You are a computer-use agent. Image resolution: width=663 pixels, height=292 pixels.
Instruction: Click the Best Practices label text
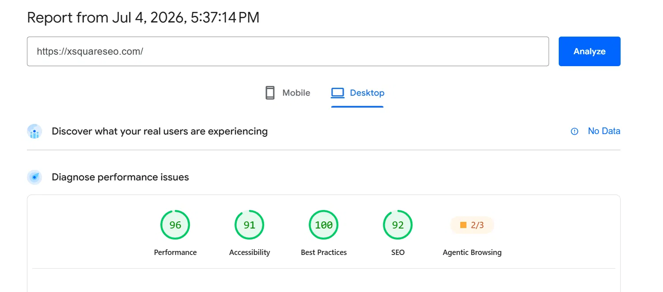pyautogui.click(x=324, y=252)
